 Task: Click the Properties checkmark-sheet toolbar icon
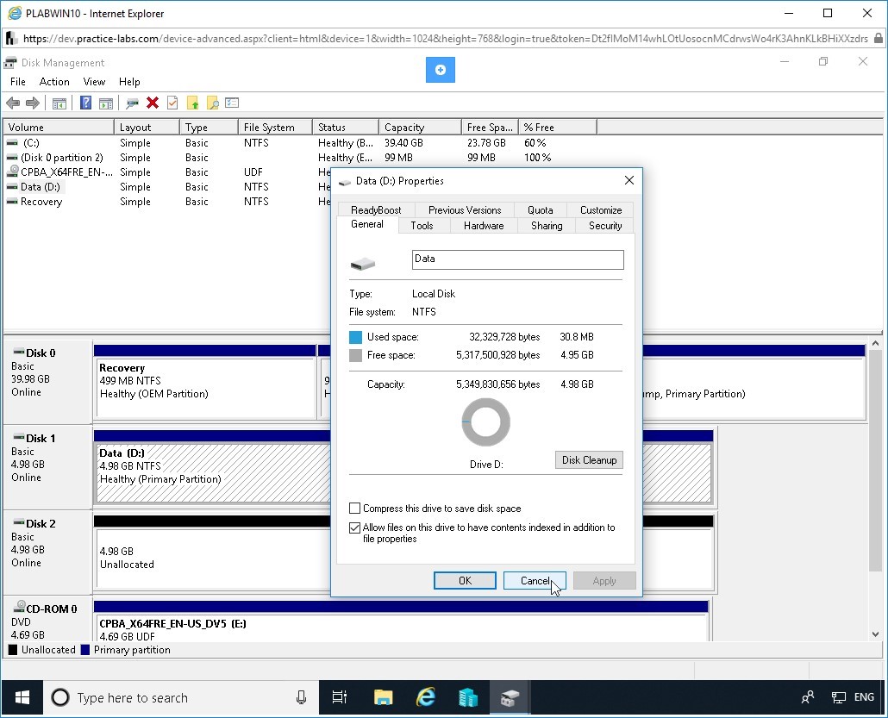click(172, 103)
